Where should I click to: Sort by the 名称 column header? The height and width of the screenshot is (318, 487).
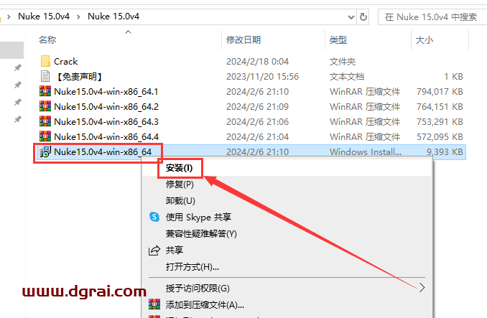point(47,39)
